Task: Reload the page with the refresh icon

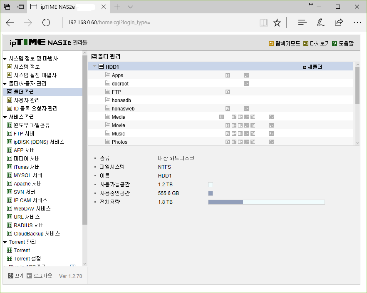Action: (x=46, y=23)
